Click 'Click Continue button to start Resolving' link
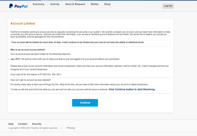This screenshot has width=197, height=136. (x=132, y=89)
